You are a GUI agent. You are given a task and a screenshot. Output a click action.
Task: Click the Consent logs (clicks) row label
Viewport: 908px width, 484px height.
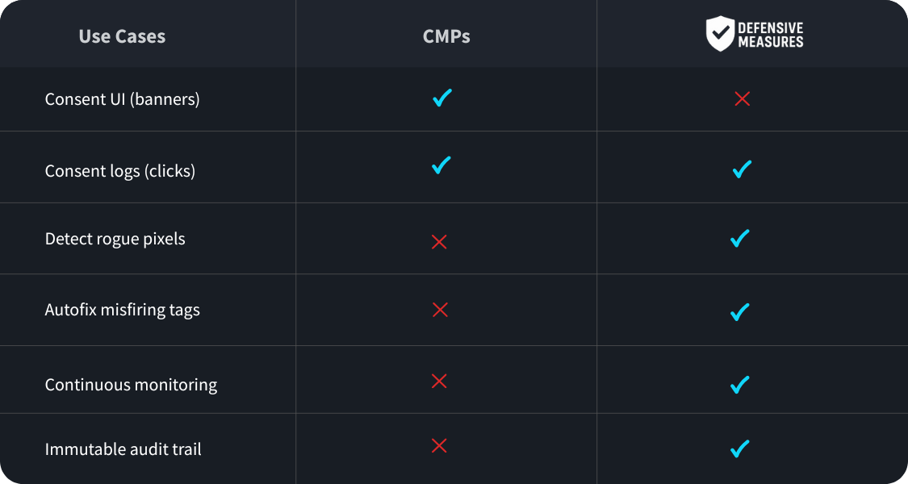[120, 171]
